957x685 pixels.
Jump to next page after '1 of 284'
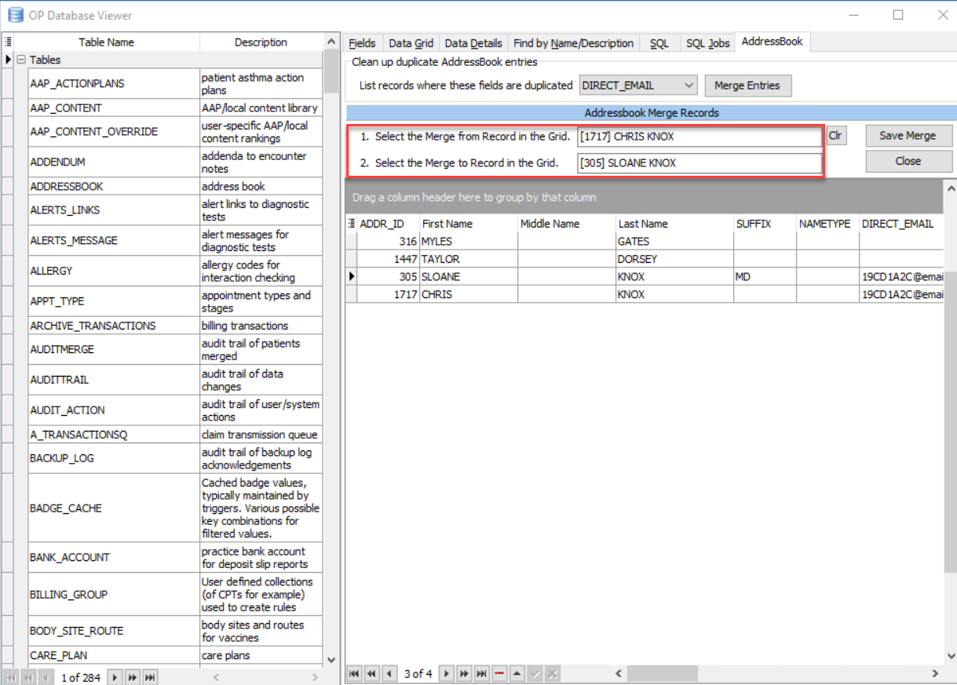132,677
